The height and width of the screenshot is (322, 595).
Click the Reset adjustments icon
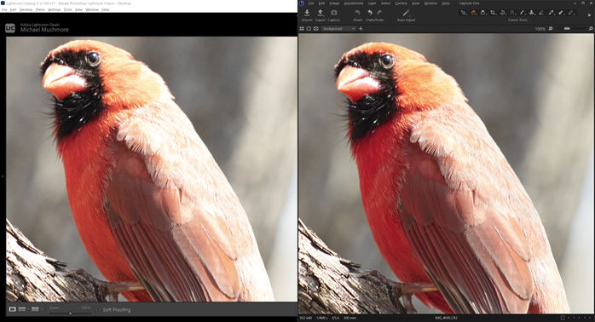coord(357,13)
